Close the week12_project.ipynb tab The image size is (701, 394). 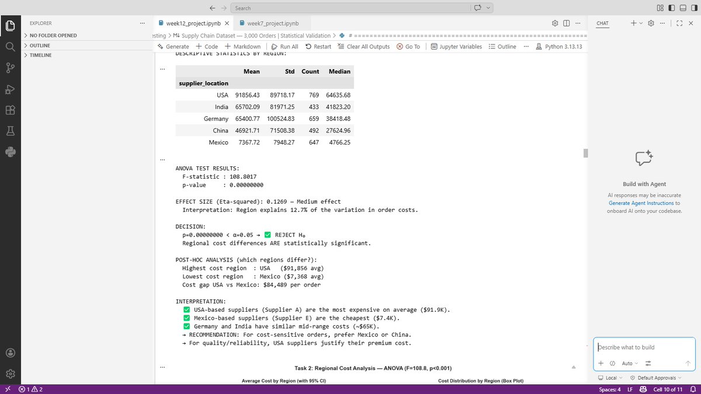(x=227, y=23)
